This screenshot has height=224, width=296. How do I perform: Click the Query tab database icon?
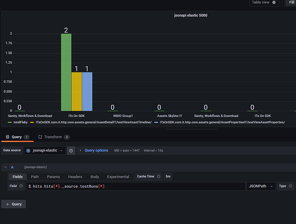coord(8,137)
